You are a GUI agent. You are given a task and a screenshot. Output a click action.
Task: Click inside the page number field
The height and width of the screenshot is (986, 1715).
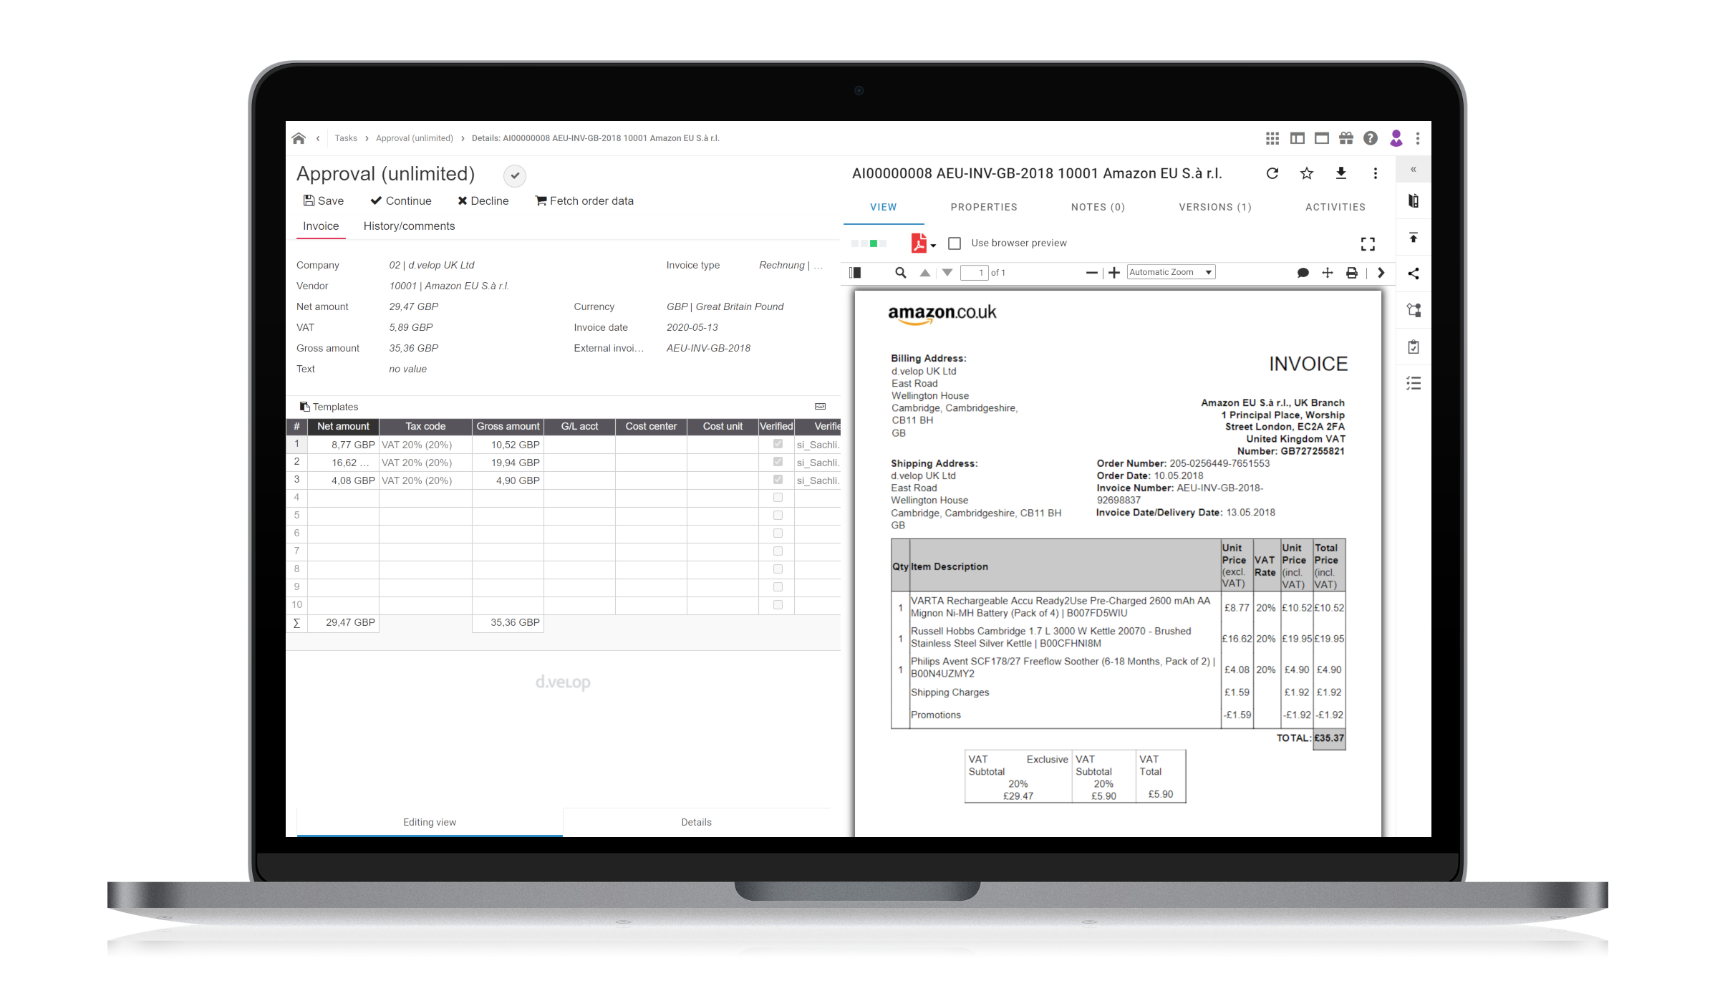[975, 272]
